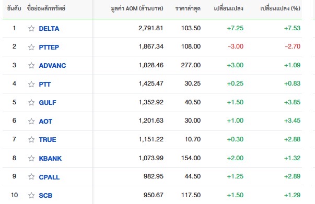Open the GULF ticker link
The height and width of the screenshot is (204, 315).
tap(48, 102)
